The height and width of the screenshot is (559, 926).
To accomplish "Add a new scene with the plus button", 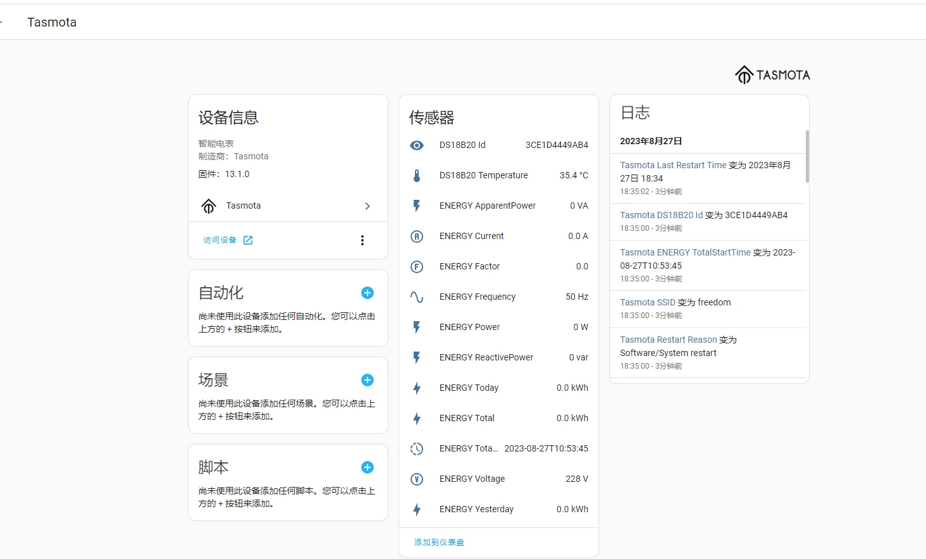I will (x=367, y=380).
